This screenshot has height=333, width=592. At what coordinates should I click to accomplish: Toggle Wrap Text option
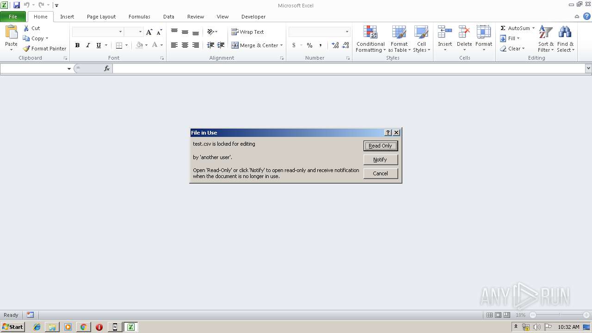click(247, 32)
